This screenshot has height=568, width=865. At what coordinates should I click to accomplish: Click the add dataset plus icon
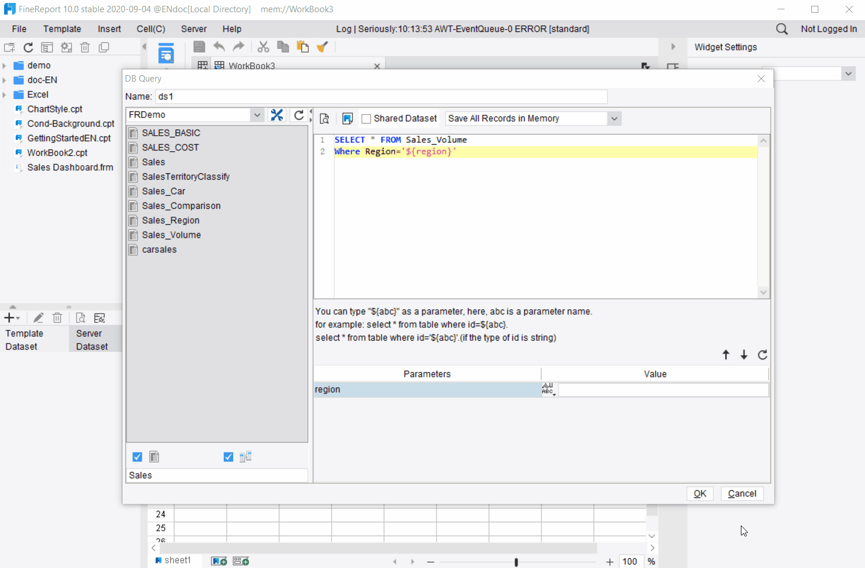coord(11,317)
